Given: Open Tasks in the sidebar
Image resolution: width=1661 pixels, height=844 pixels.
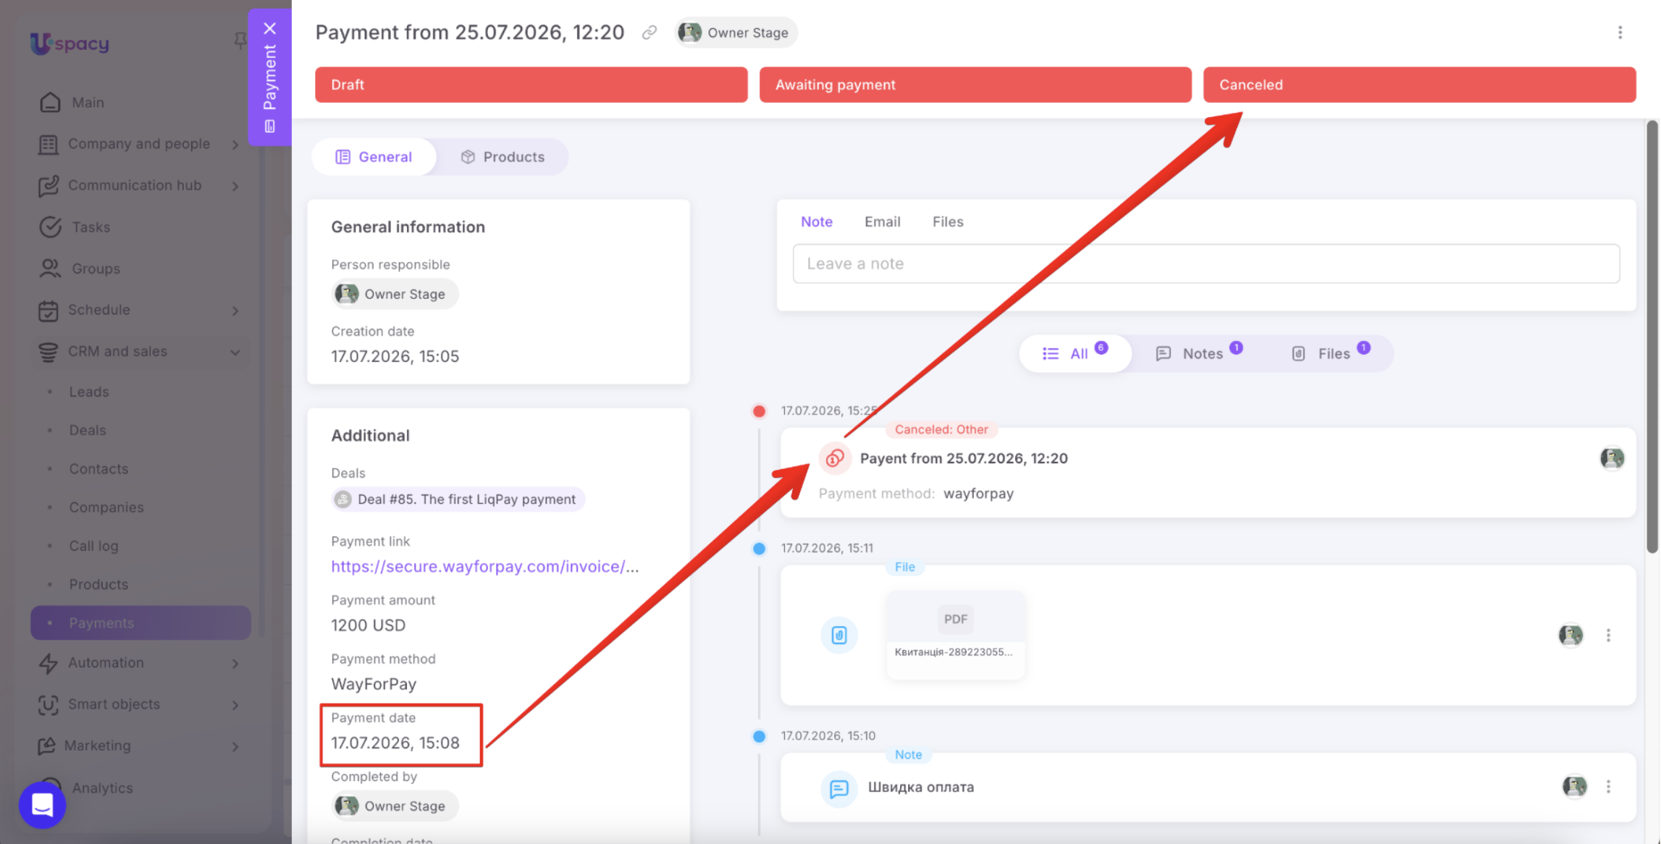Looking at the screenshot, I should (91, 227).
